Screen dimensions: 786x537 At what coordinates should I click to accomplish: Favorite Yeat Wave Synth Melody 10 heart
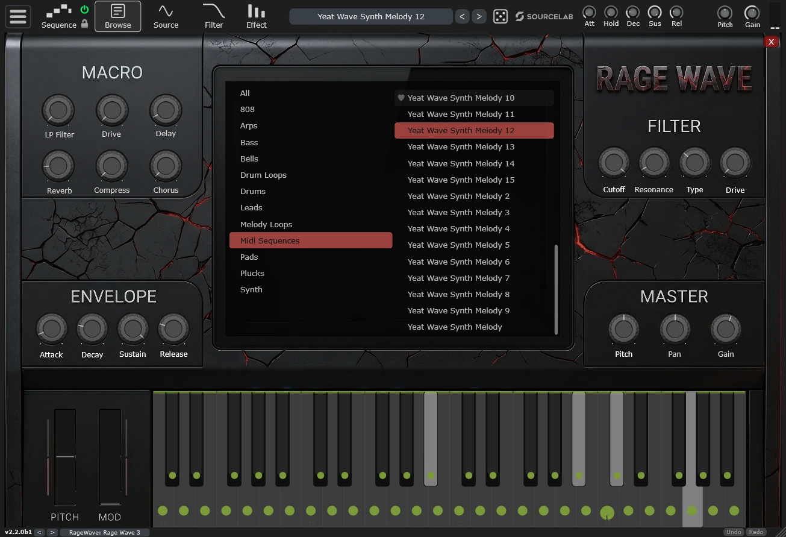[401, 98]
